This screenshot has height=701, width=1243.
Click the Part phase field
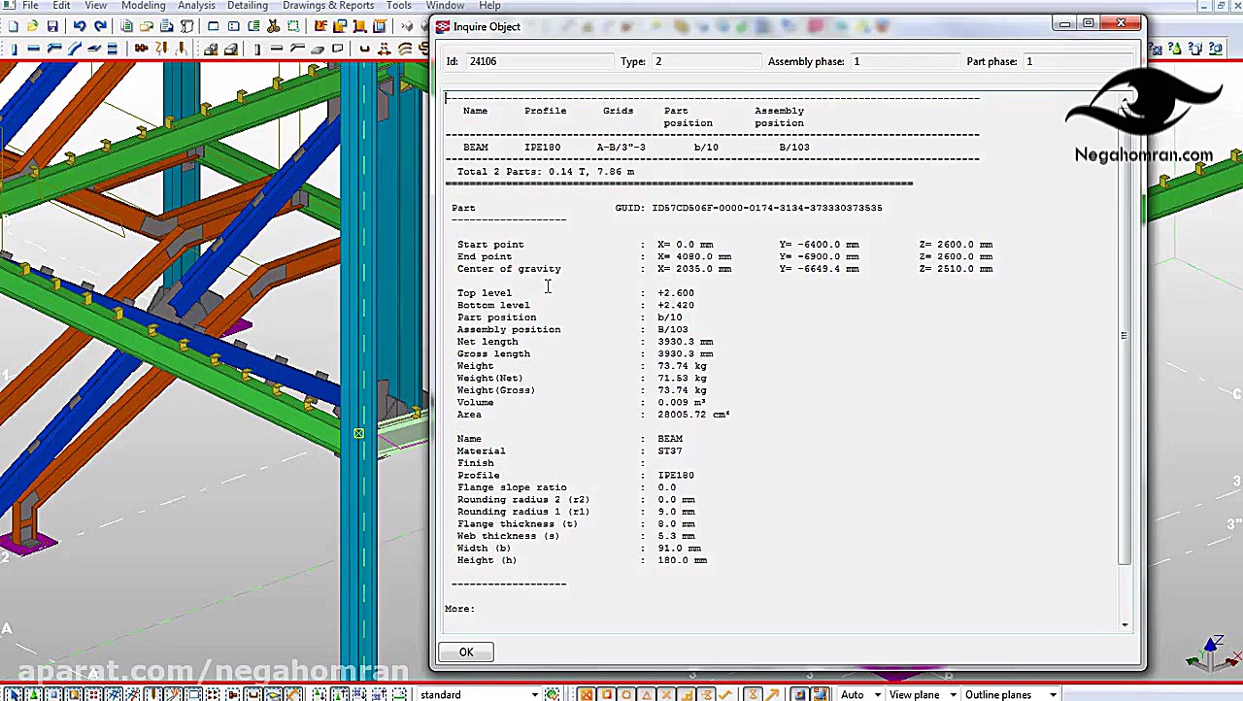pyautogui.click(x=1078, y=61)
